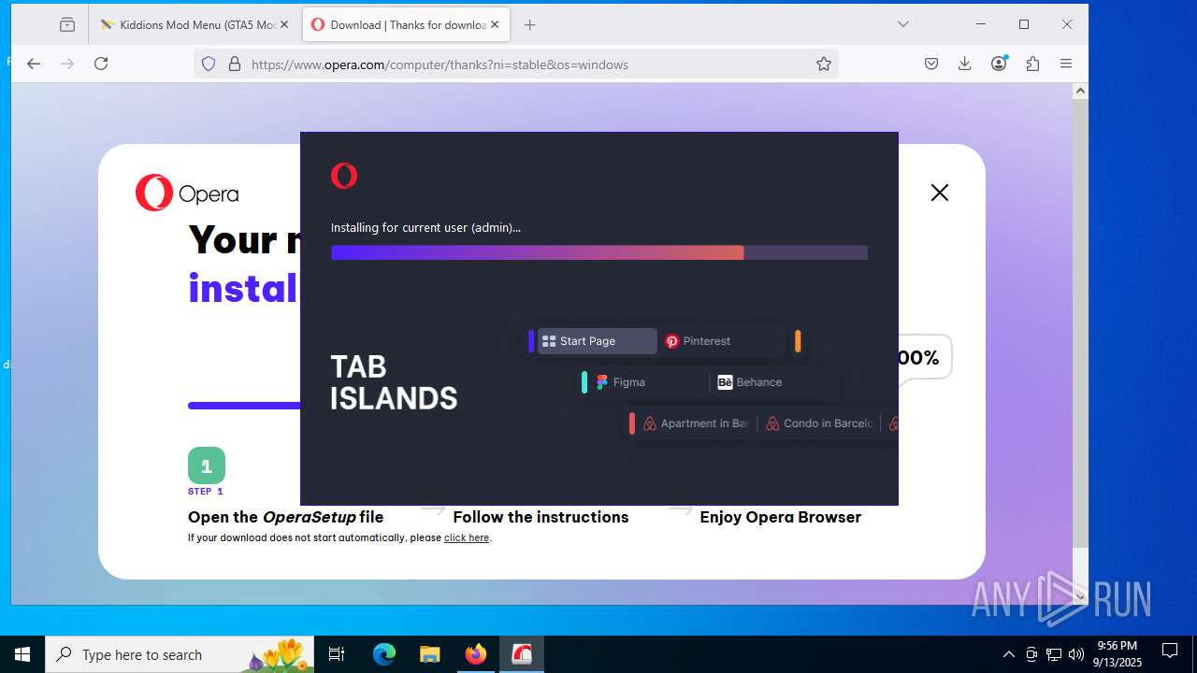Maximize the Firefox window
Screen dimensions: 1197x673
tap(1024, 24)
